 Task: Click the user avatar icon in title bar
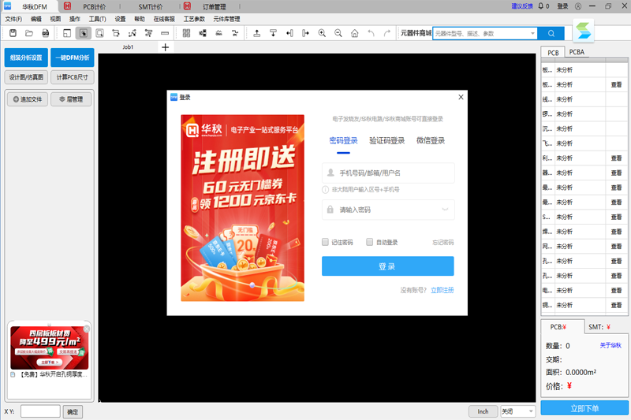[x=578, y=6]
